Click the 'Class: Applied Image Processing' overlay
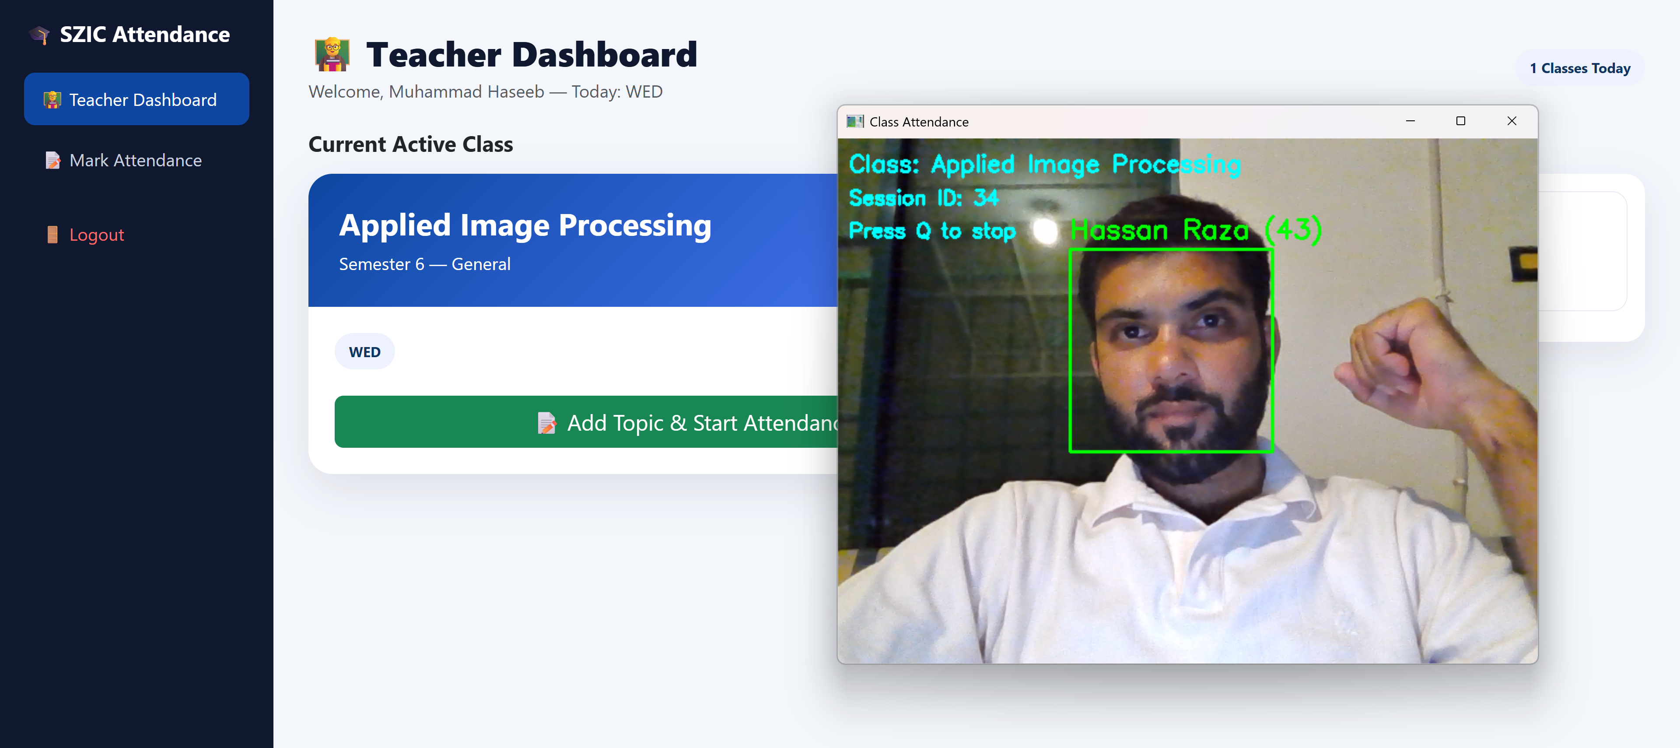This screenshot has height=748, width=1680. [1045, 164]
